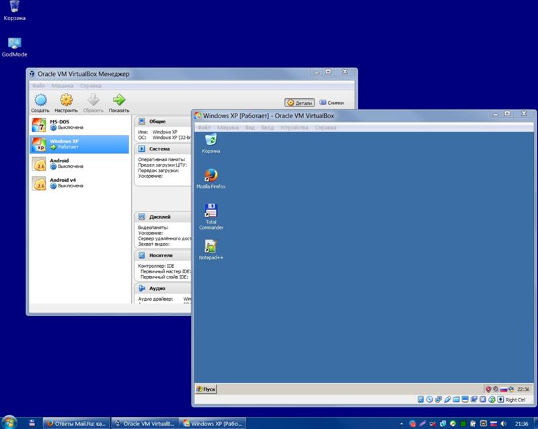Show hidden tray icons arrow on host taskbar

[401, 424]
